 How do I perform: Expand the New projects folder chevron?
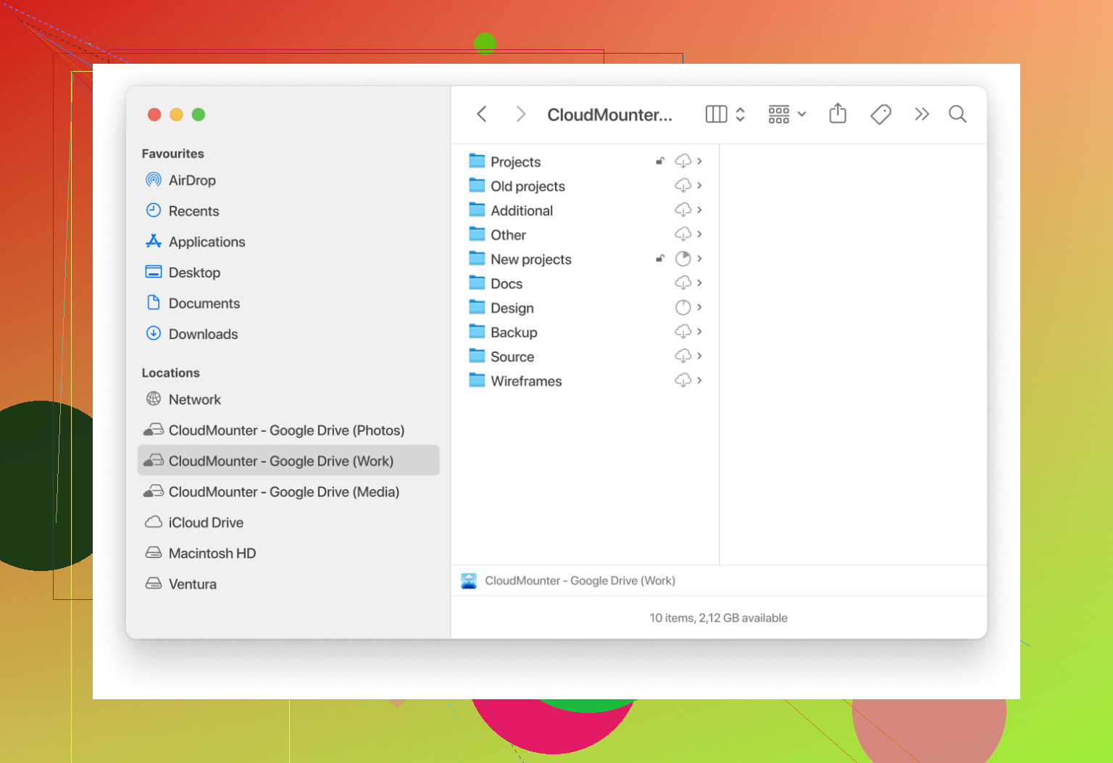pyautogui.click(x=699, y=259)
